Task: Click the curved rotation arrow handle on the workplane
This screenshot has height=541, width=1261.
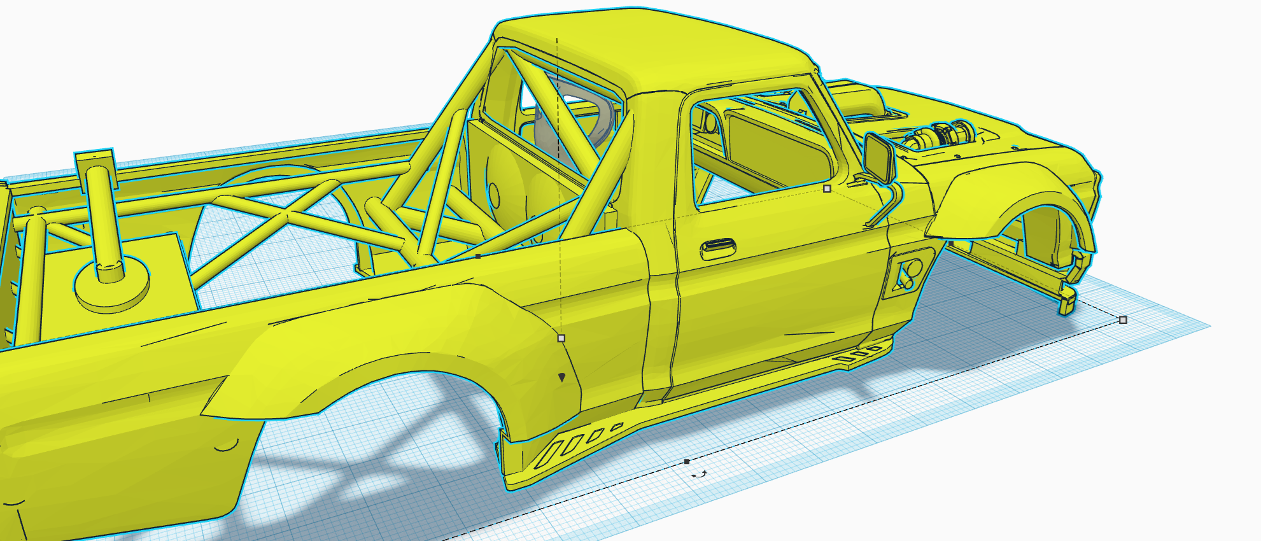Action: [x=700, y=474]
